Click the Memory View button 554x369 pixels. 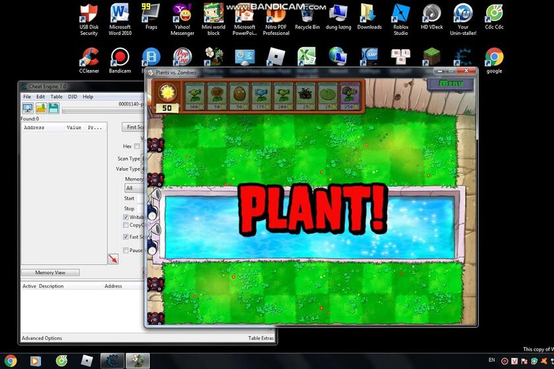point(50,273)
